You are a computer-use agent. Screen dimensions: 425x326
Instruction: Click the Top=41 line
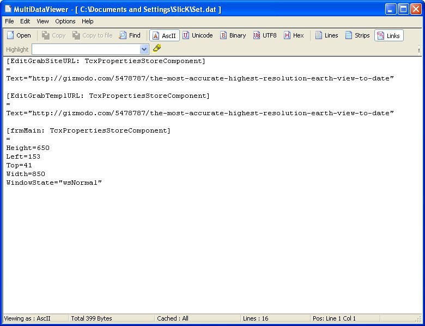coord(19,165)
